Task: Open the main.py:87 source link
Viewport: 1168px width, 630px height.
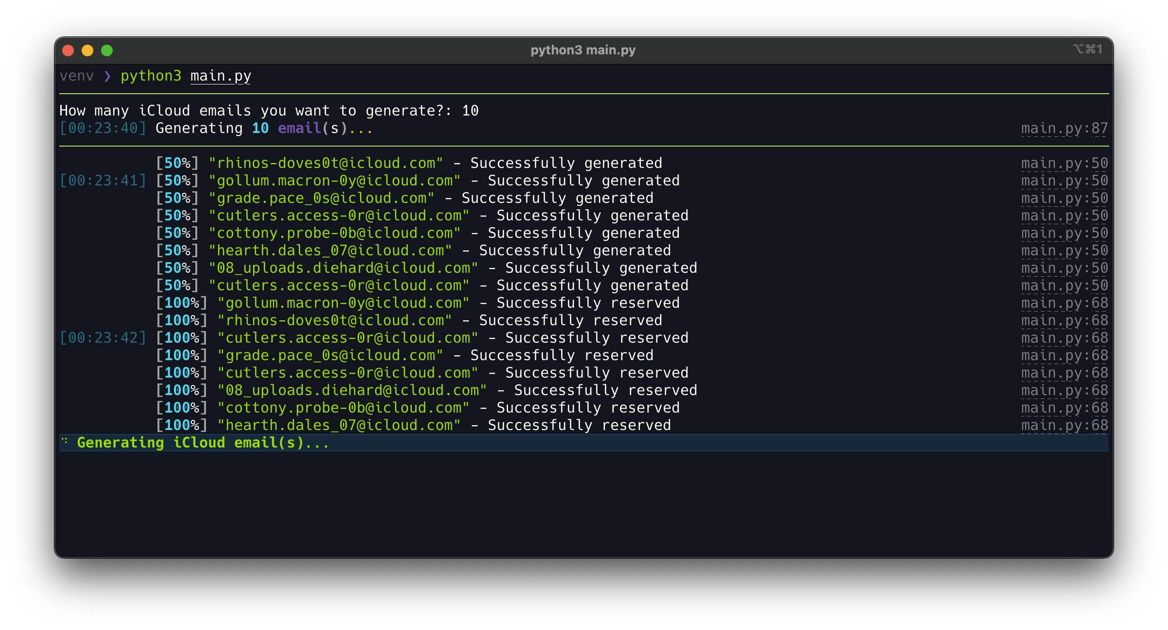Action: point(1064,129)
